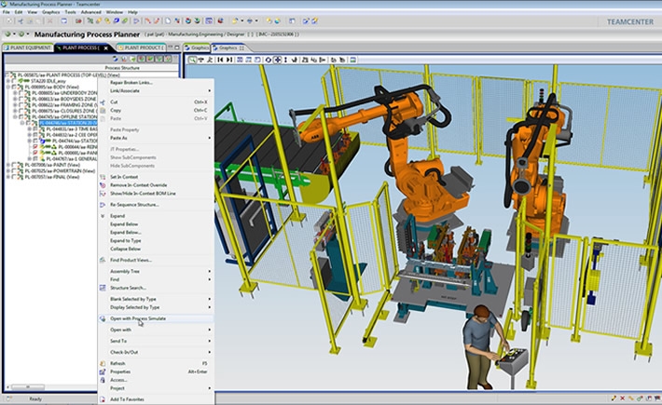
Task: Collapse the BODY (View) tree node
Action: click(x=8, y=87)
